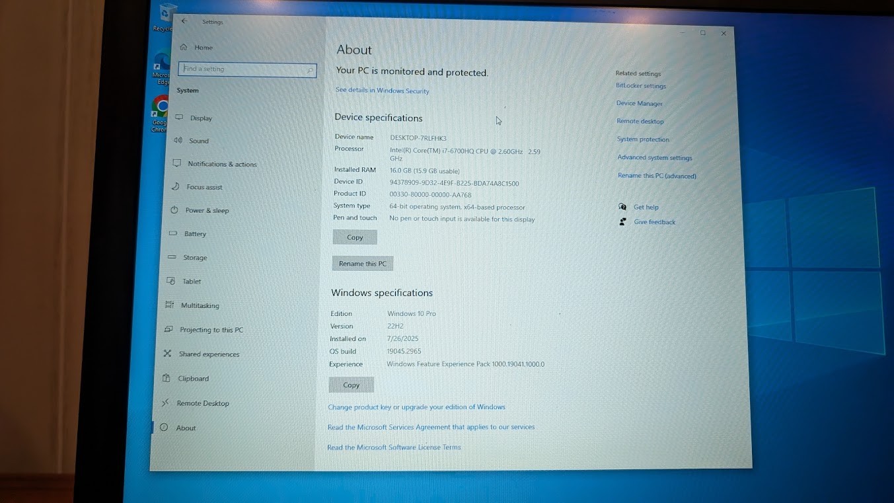
Task: Click the OS build 19045.2965 value
Action: 404,351
